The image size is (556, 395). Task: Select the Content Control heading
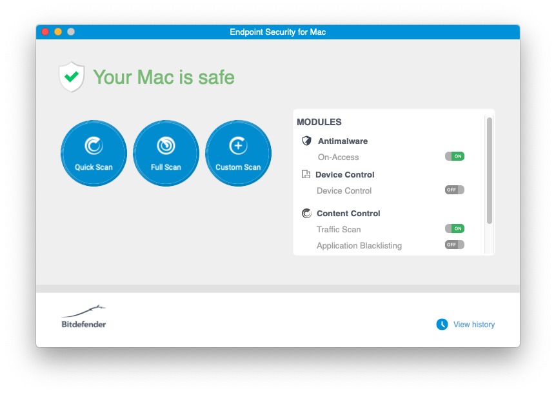pos(348,214)
